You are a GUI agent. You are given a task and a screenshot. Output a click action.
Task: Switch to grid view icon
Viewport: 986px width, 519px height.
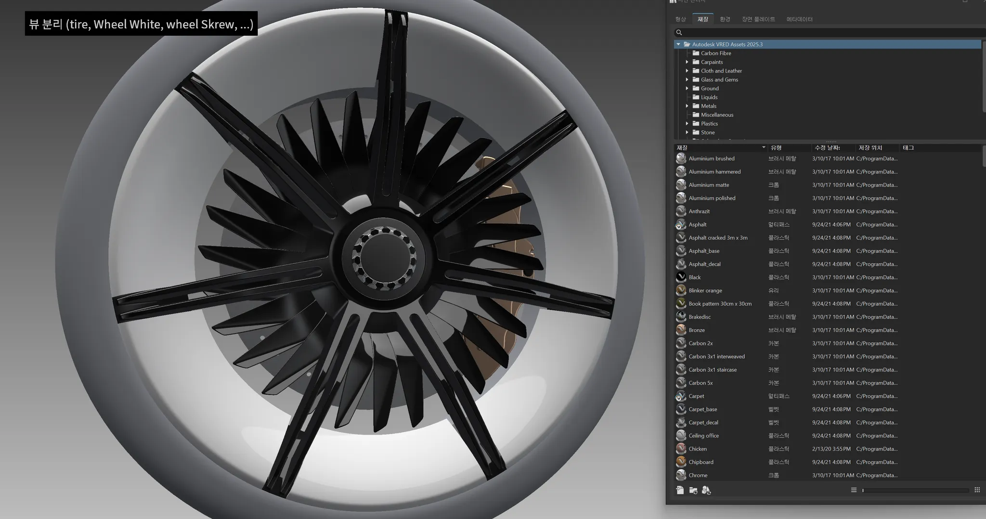(977, 490)
